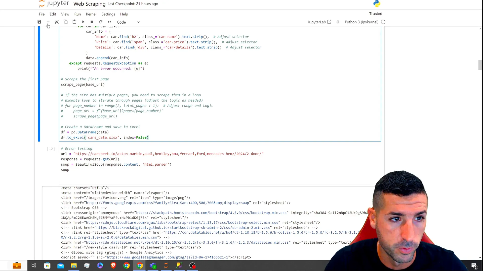Click the Python logo icon

tap(377, 4)
